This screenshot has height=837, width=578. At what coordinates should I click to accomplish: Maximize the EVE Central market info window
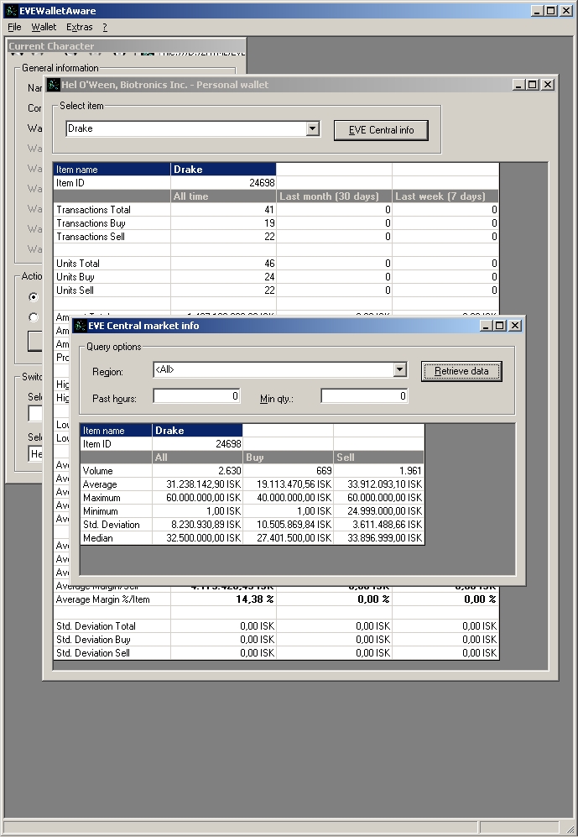click(500, 326)
